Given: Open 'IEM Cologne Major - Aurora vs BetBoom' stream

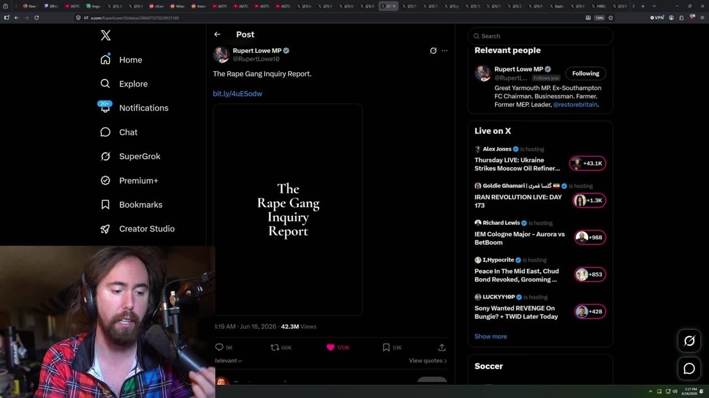Looking at the screenshot, I should pyautogui.click(x=520, y=238).
